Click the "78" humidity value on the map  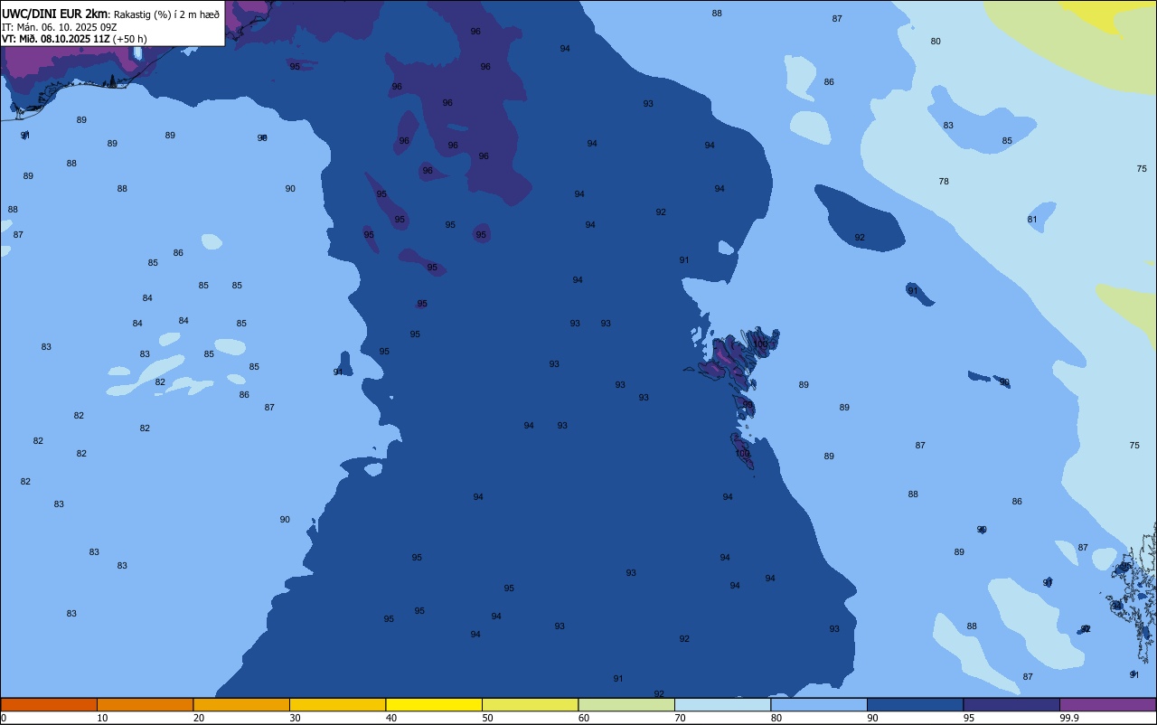(x=944, y=182)
